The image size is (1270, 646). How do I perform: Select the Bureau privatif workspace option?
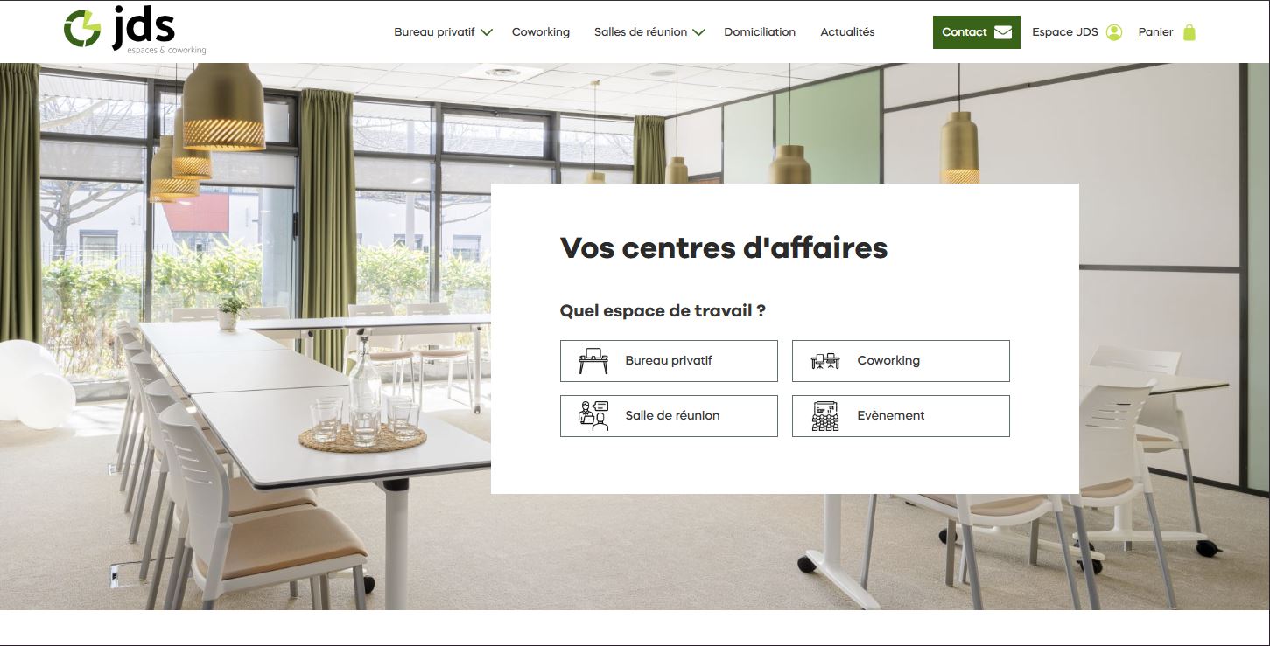point(669,361)
